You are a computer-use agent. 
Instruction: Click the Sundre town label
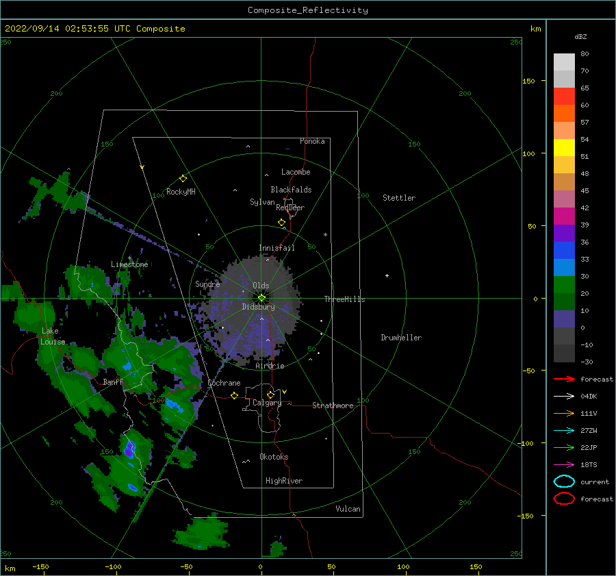pyautogui.click(x=207, y=284)
